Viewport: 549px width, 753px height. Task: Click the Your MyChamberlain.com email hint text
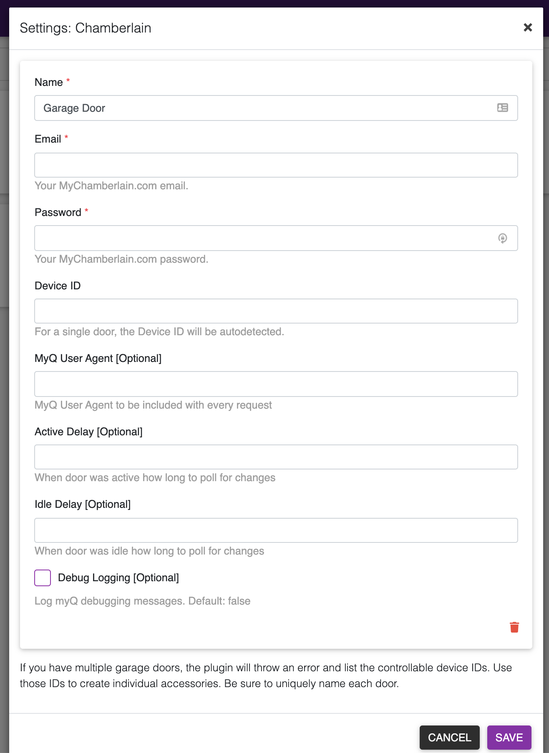click(x=111, y=186)
